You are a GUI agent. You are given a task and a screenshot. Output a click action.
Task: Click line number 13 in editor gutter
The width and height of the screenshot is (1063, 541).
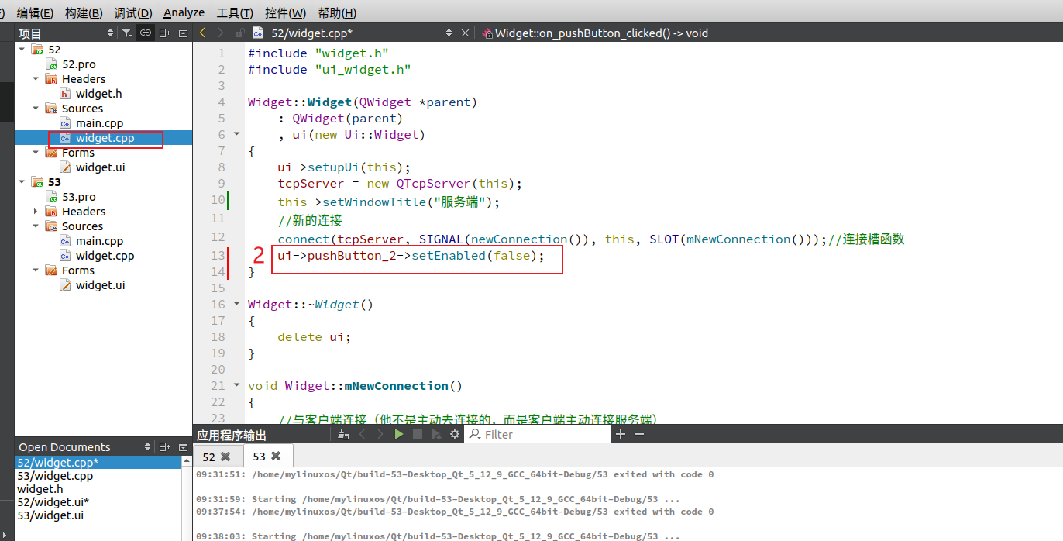point(218,256)
